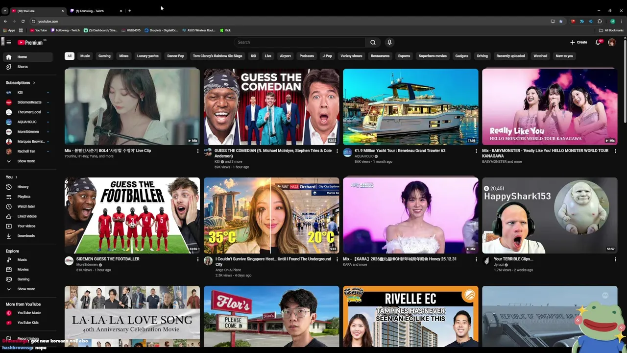Open the KSI subscription channel

pyautogui.click(x=27, y=93)
